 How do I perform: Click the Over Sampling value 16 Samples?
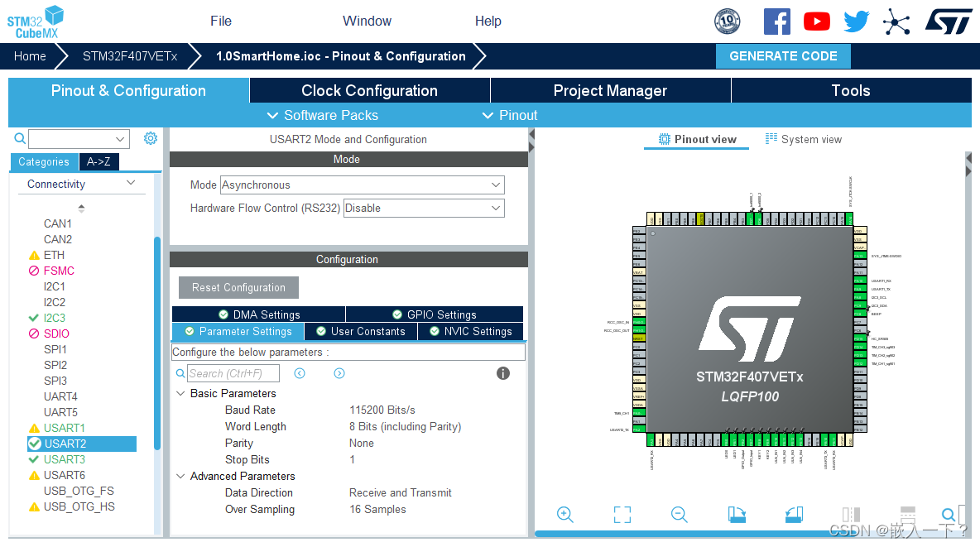pyautogui.click(x=377, y=510)
